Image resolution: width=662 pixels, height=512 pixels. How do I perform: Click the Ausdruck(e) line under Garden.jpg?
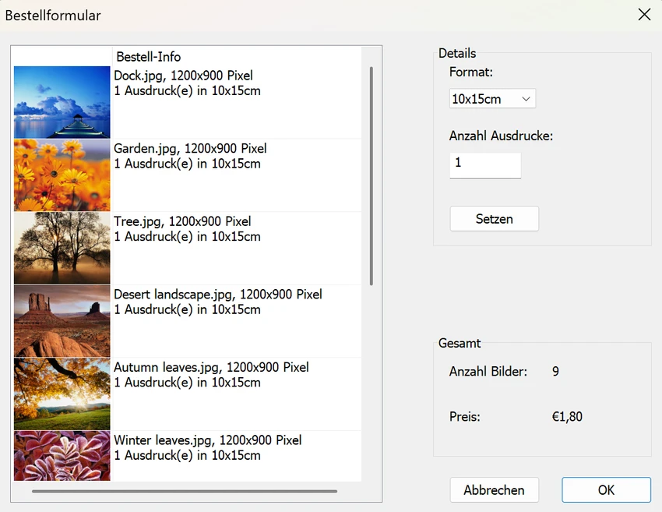pyautogui.click(x=188, y=164)
